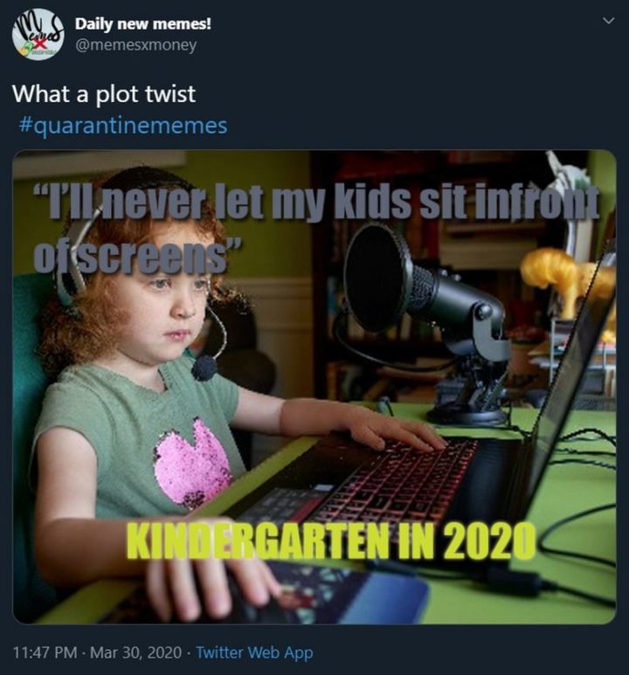
Task: Select the 'What a plot twist' tweet text
Action: 104,93
